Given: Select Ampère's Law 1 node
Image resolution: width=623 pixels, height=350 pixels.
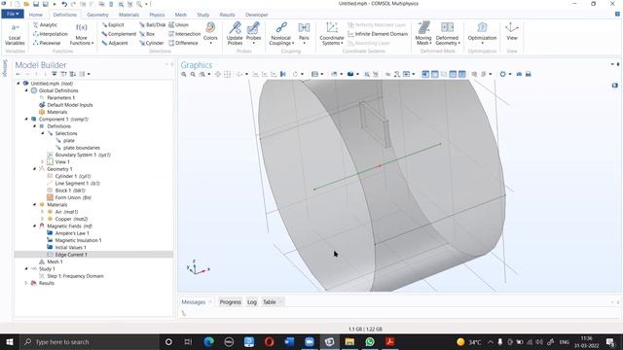Looking at the screenshot, I should [72, 233].
